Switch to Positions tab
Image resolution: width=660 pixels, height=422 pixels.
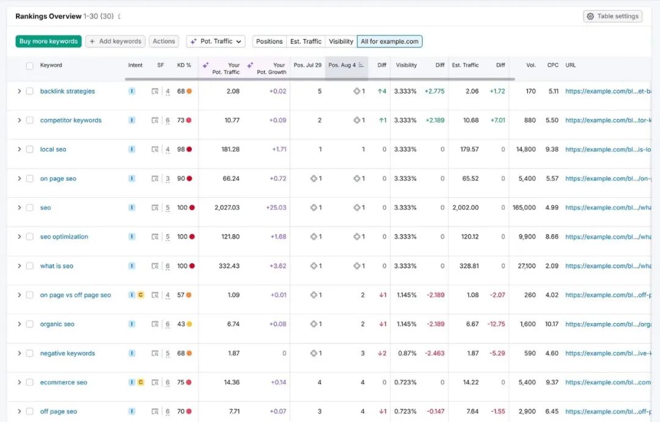[x=269, y=42]
